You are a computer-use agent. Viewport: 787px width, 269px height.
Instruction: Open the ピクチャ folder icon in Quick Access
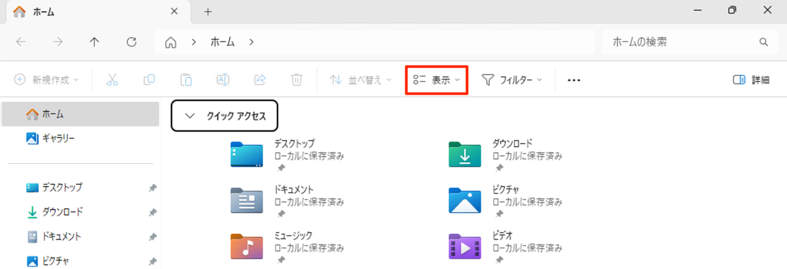465,200
